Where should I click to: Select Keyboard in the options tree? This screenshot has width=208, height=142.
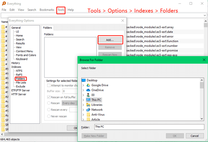22,59
